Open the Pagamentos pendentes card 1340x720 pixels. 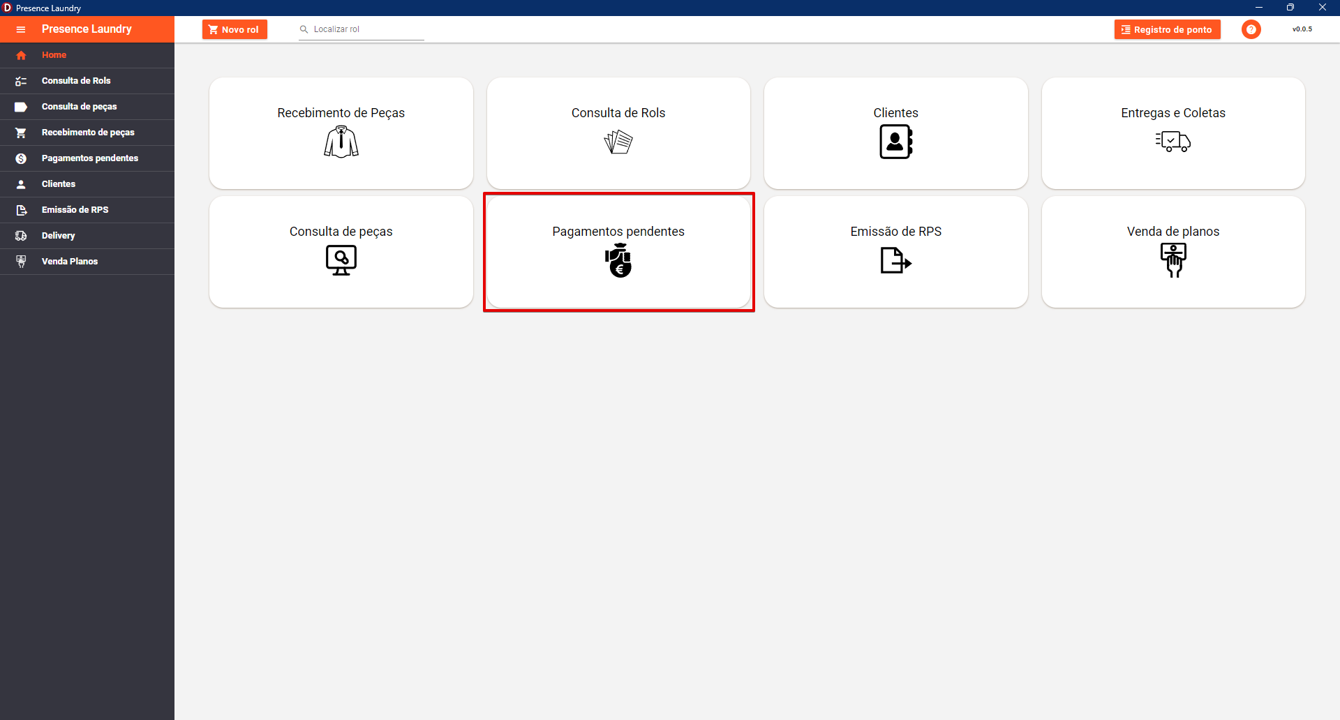[618, 252]
